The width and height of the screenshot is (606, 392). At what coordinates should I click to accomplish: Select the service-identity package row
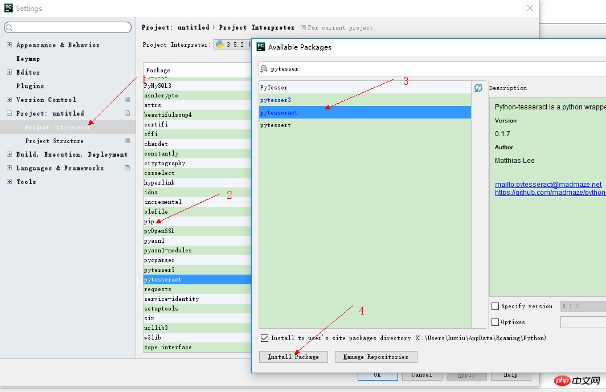198,299
